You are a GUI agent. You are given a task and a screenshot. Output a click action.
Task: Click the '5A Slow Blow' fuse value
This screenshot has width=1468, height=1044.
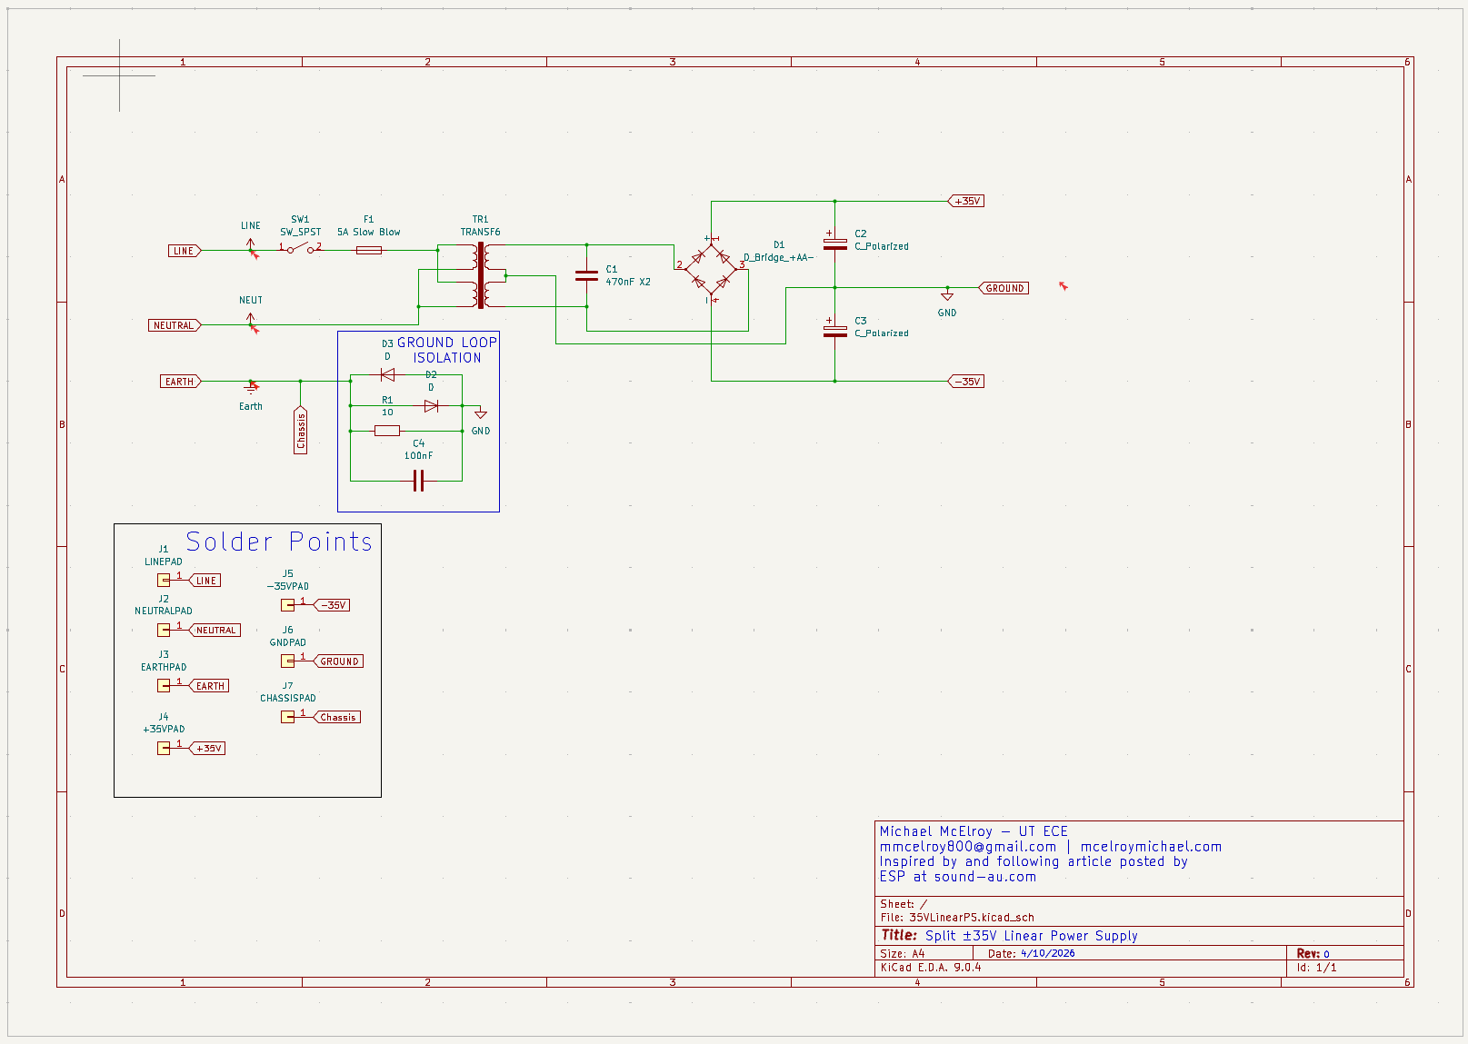tap(369, 232)
